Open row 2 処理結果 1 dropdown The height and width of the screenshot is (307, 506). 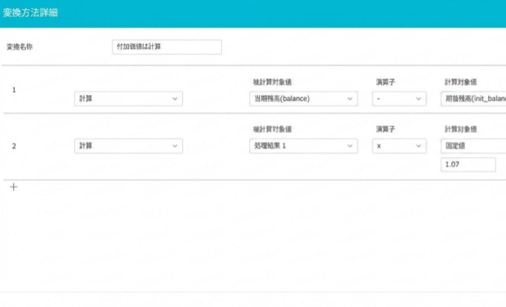coord(303,146)
